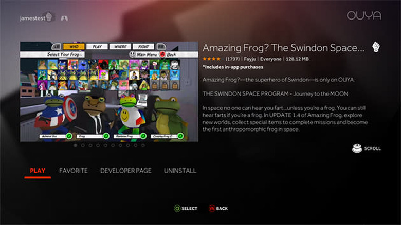Click the Fayju developer name
Viewport: 401px width, 225px height.
[x=250, y=59]
